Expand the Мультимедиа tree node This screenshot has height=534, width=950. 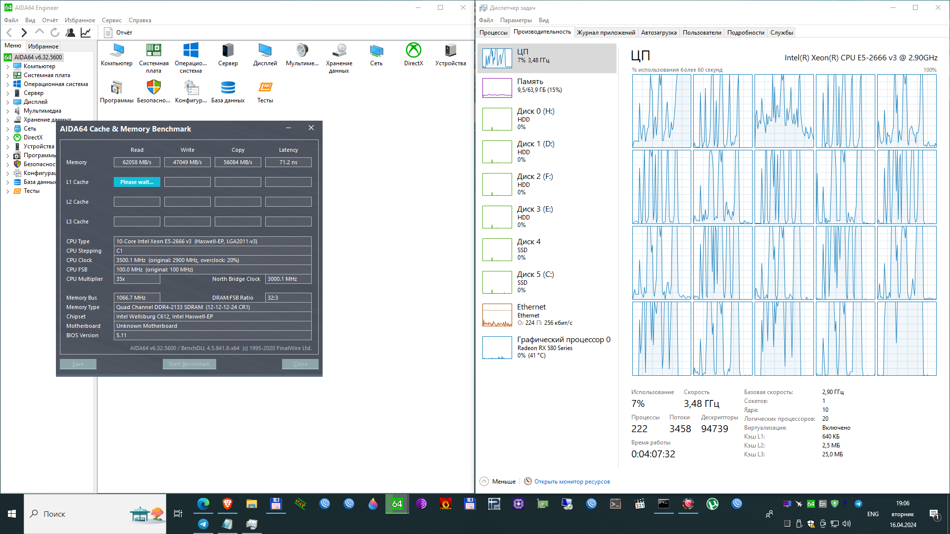(7, 111)
